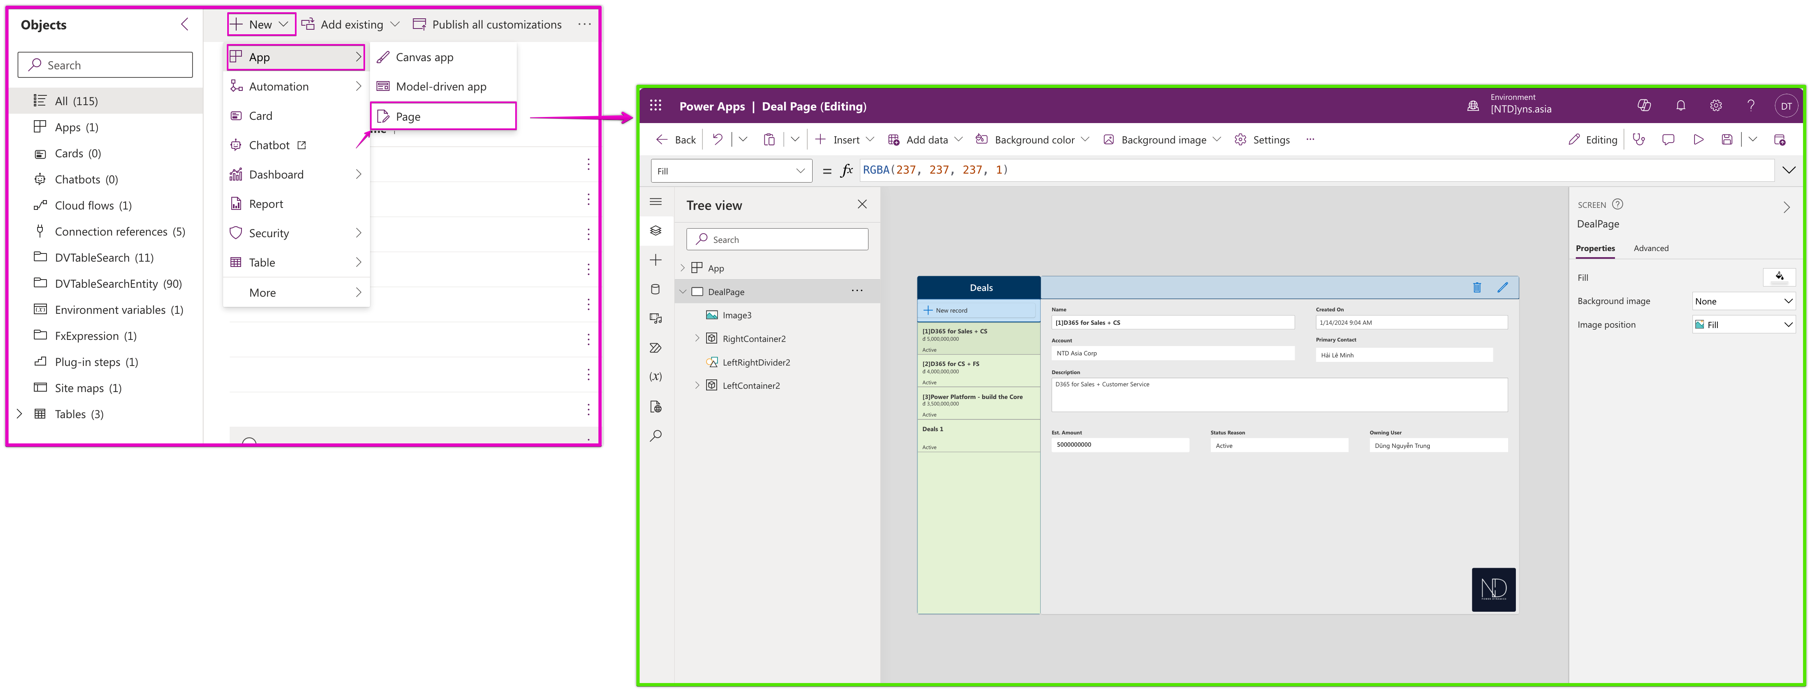
Task: Open the Data icon in left rail
Action: (x=656, y=289)
